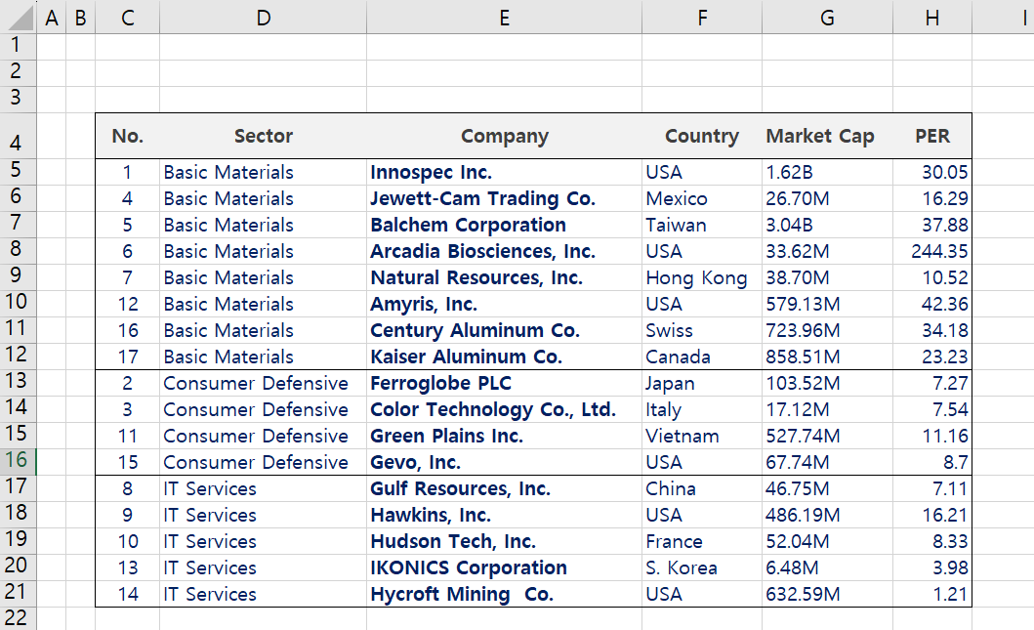Viewport: 1034px width, 630px height.
Task: Click the 'Market Cap' header cell
Action: click(827, 136)
